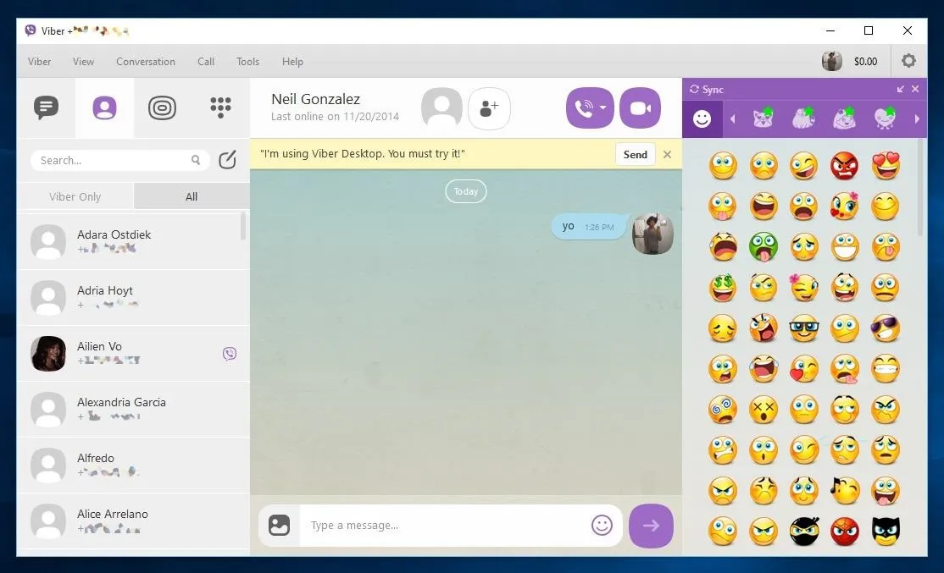
Task: Open the Viber menu
Action: point(39,61)
